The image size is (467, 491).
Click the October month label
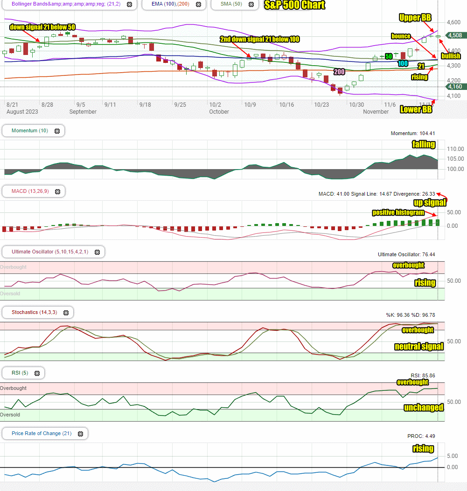pos(219,111)
